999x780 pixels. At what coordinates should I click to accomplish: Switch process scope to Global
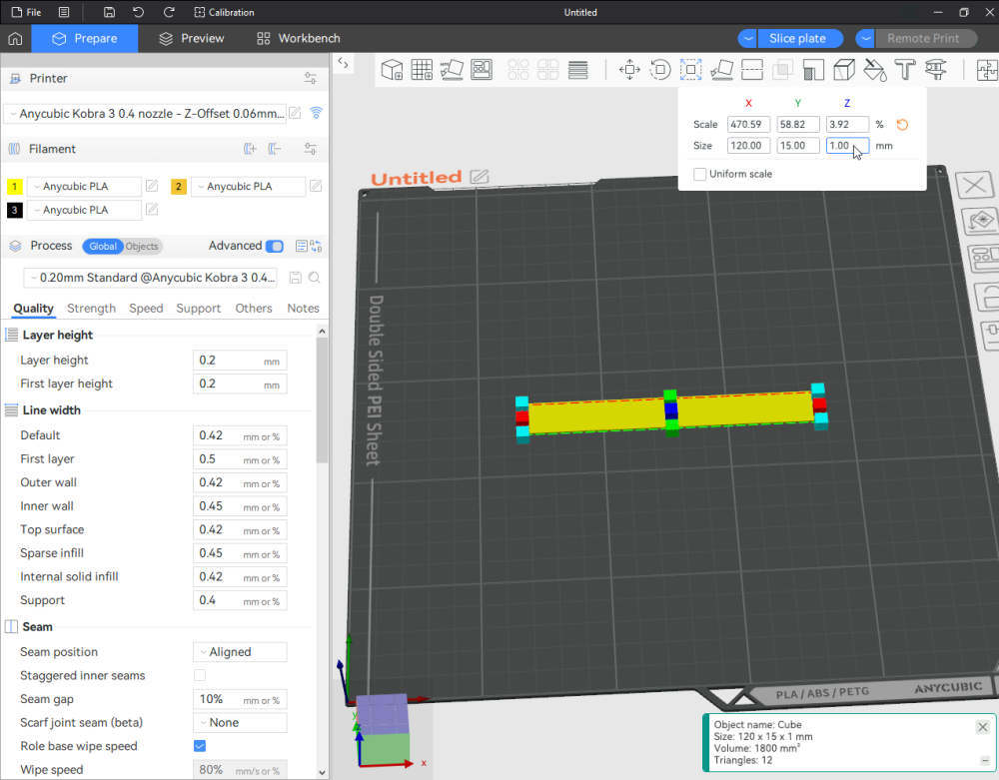pos(103,247)
